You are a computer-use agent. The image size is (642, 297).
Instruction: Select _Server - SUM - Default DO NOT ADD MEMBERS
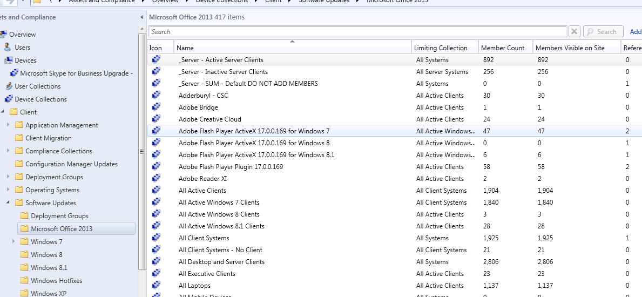(x=394, y=84)
